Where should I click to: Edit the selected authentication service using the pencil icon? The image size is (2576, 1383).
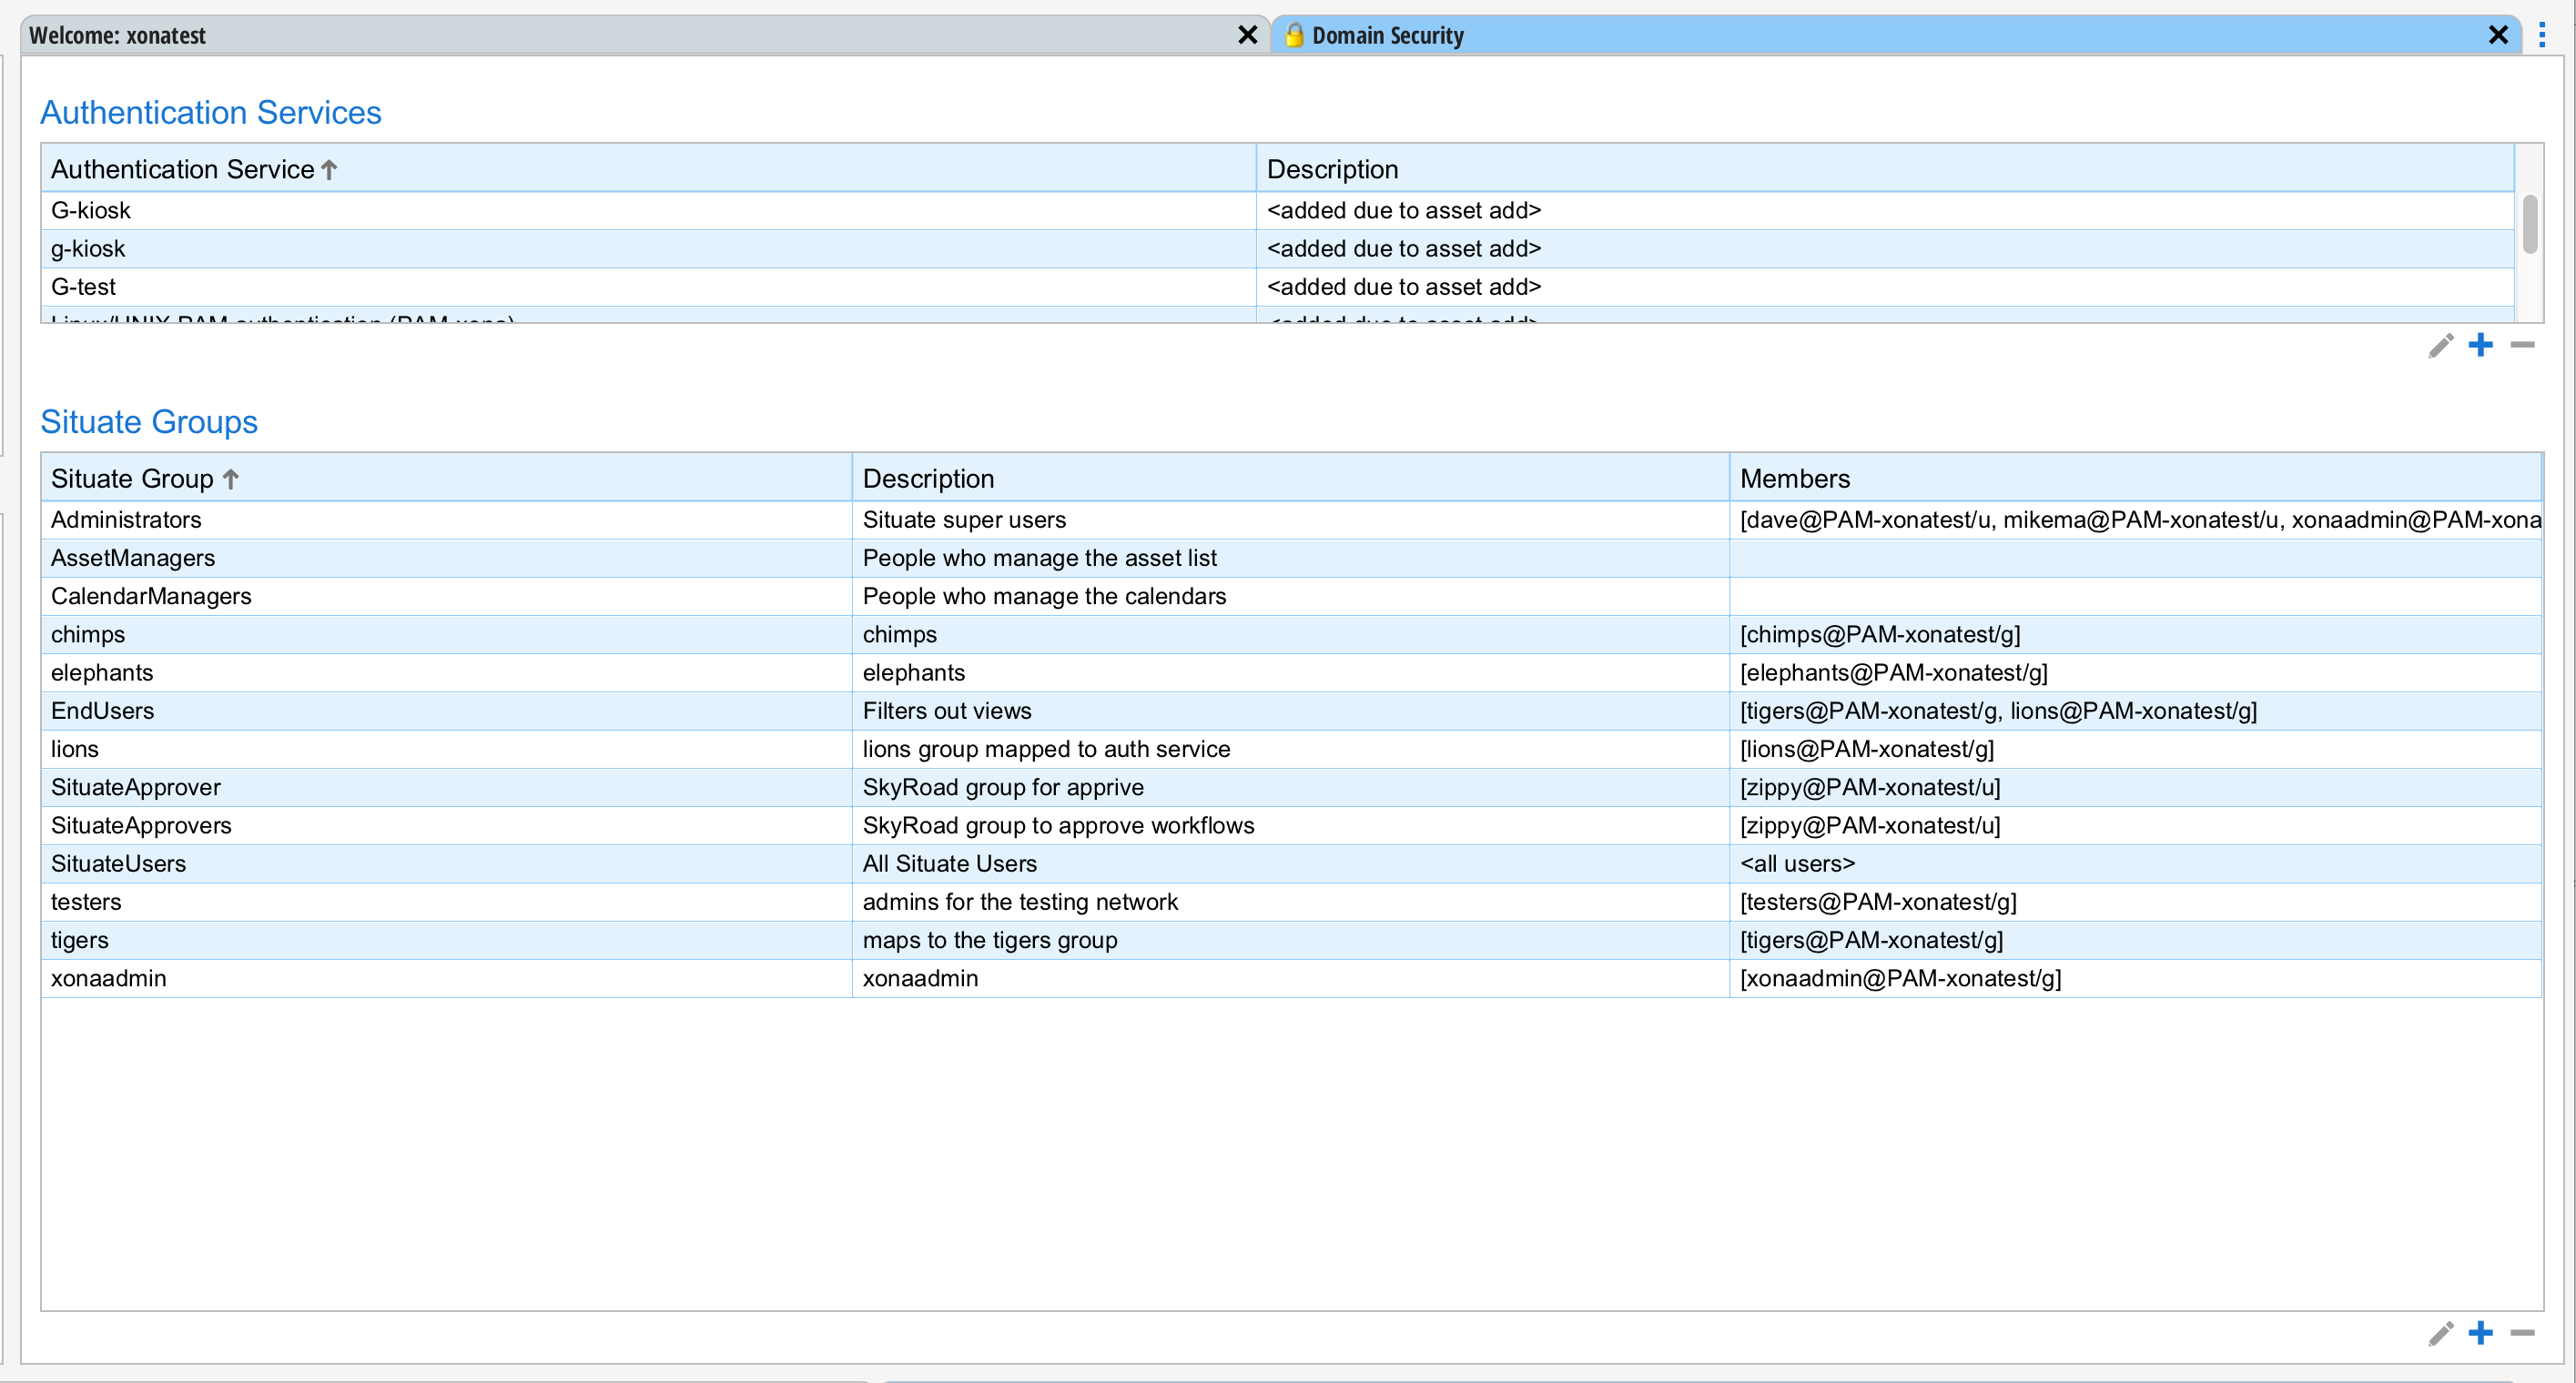[x=2440, y=345]
